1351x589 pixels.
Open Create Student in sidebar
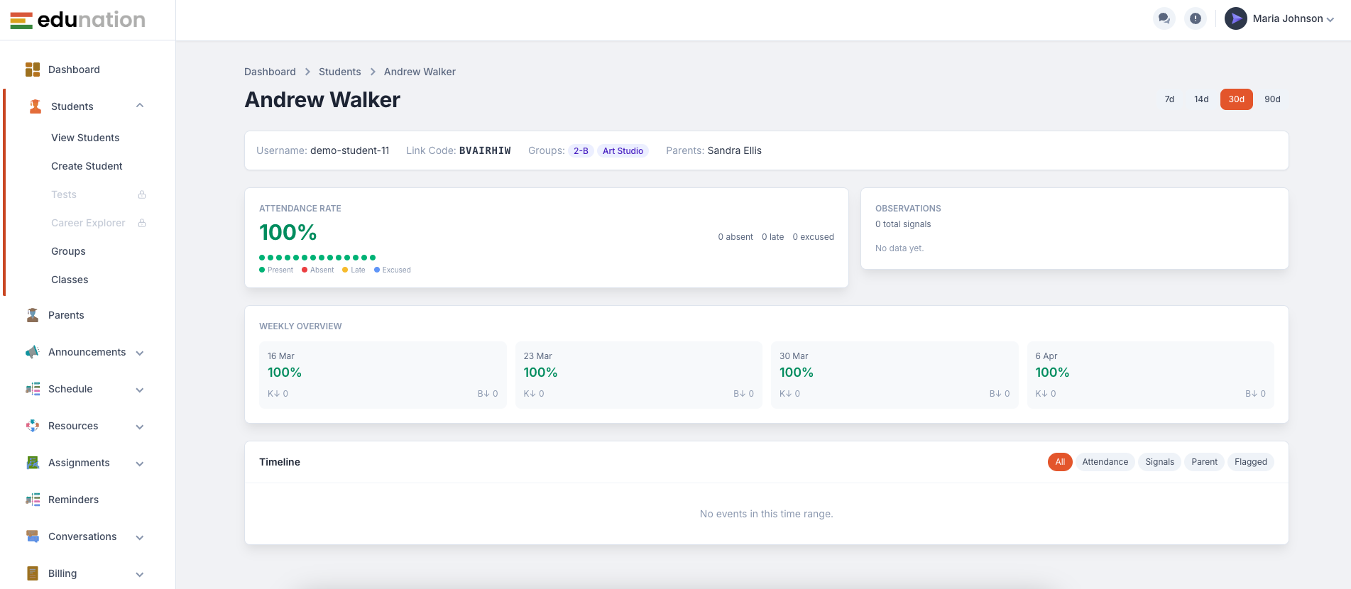87,166
